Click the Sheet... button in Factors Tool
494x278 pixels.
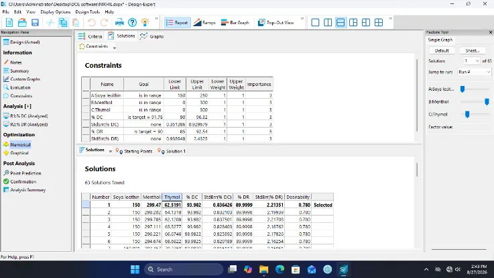pos(473,50)
